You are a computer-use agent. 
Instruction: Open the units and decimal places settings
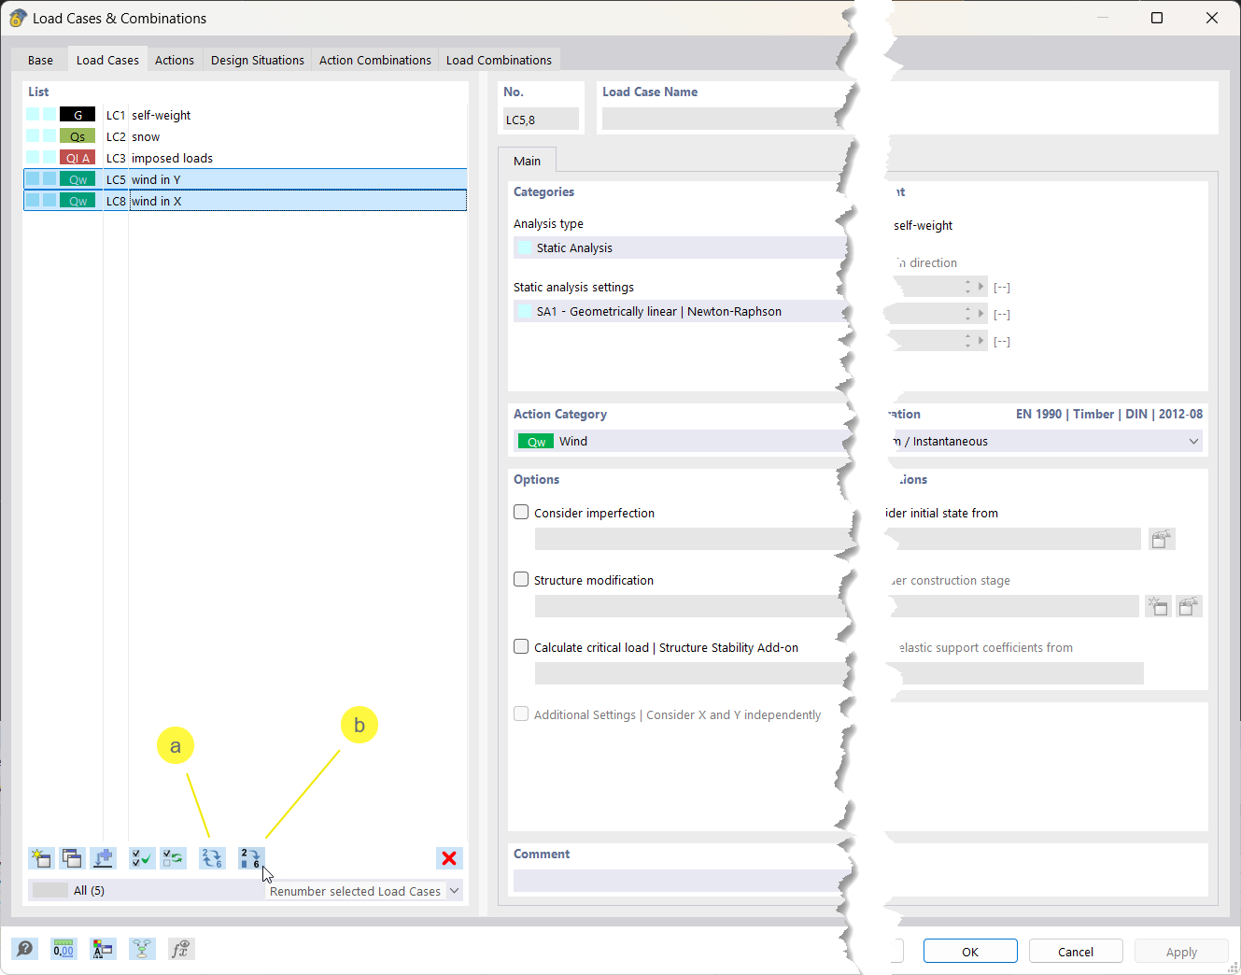point(63,949)
